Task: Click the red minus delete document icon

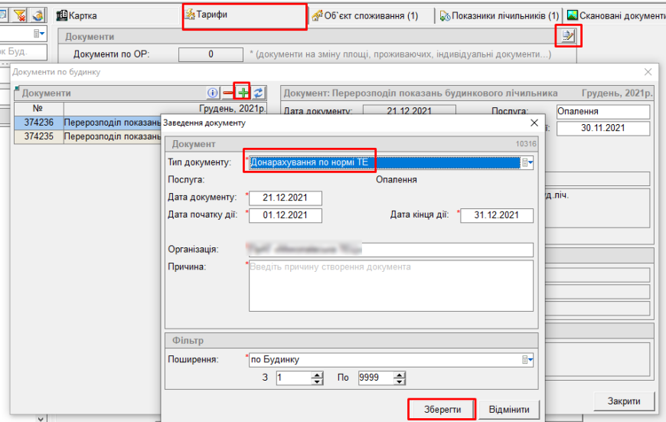Action: click(x=228, y=93)
